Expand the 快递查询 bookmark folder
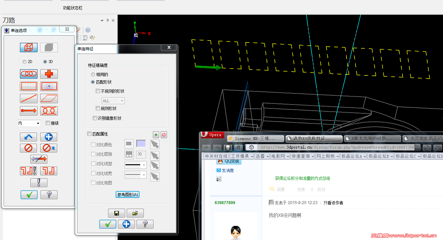 (x=303, y=156)
